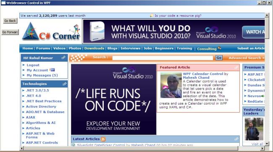This screenshot has height=152, width=273.
Task: Open the Life Runs on Code advertisement
Action: click(x=113, y=99)
